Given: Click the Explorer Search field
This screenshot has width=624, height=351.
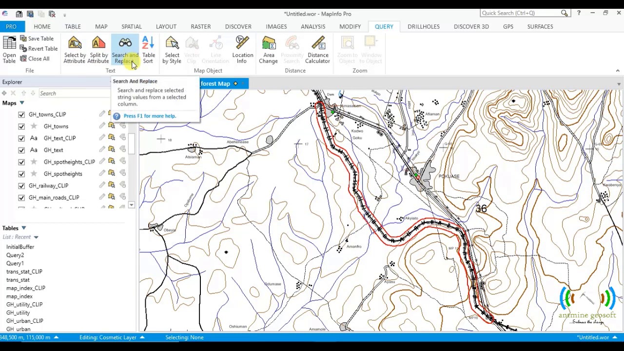Looking at the screenshot, I should (74, 93).
